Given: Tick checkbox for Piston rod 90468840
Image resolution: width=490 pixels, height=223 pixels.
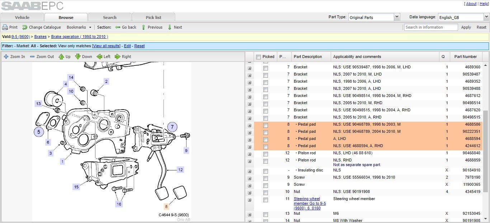Looking at the screenshot, I should point(265,154).
